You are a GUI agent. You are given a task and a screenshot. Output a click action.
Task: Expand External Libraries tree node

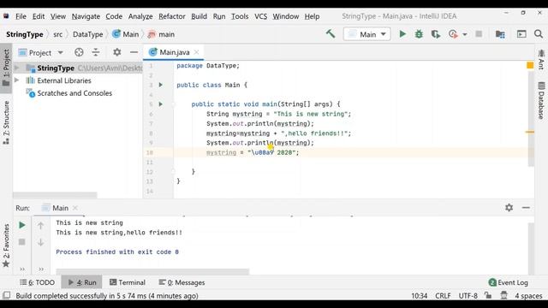17,80
